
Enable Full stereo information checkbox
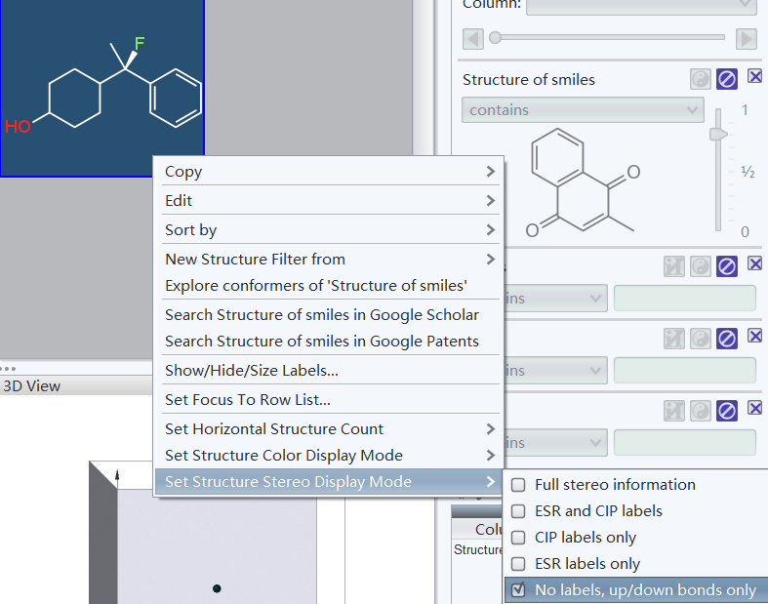click(519, 485)
